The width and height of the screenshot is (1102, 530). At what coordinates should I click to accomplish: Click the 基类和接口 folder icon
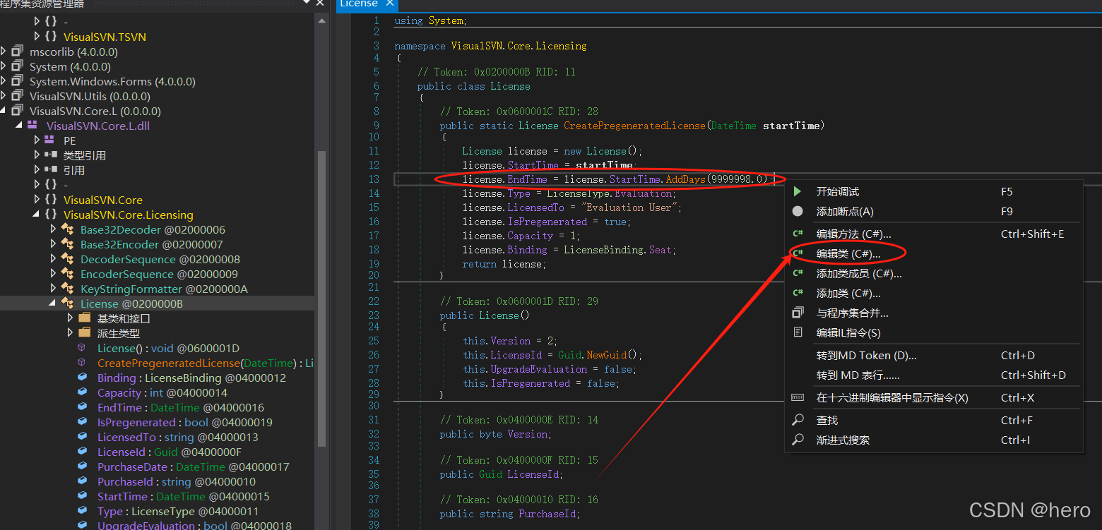pyautogui.click(x=84, y=318)
